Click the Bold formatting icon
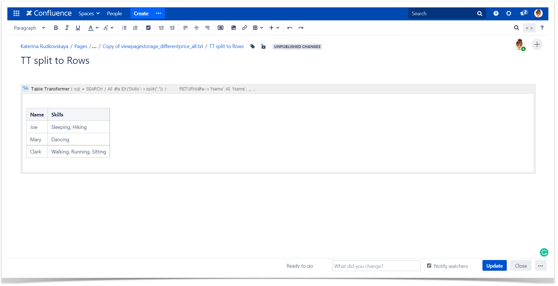Screen dimensions: 558x286 click(x=56, y=28)
